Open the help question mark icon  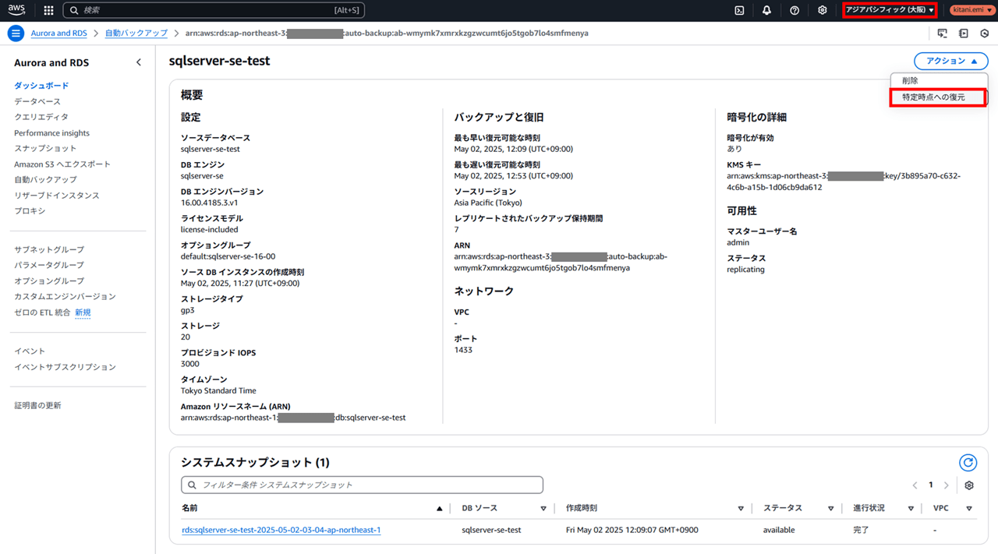click(795, 10)
